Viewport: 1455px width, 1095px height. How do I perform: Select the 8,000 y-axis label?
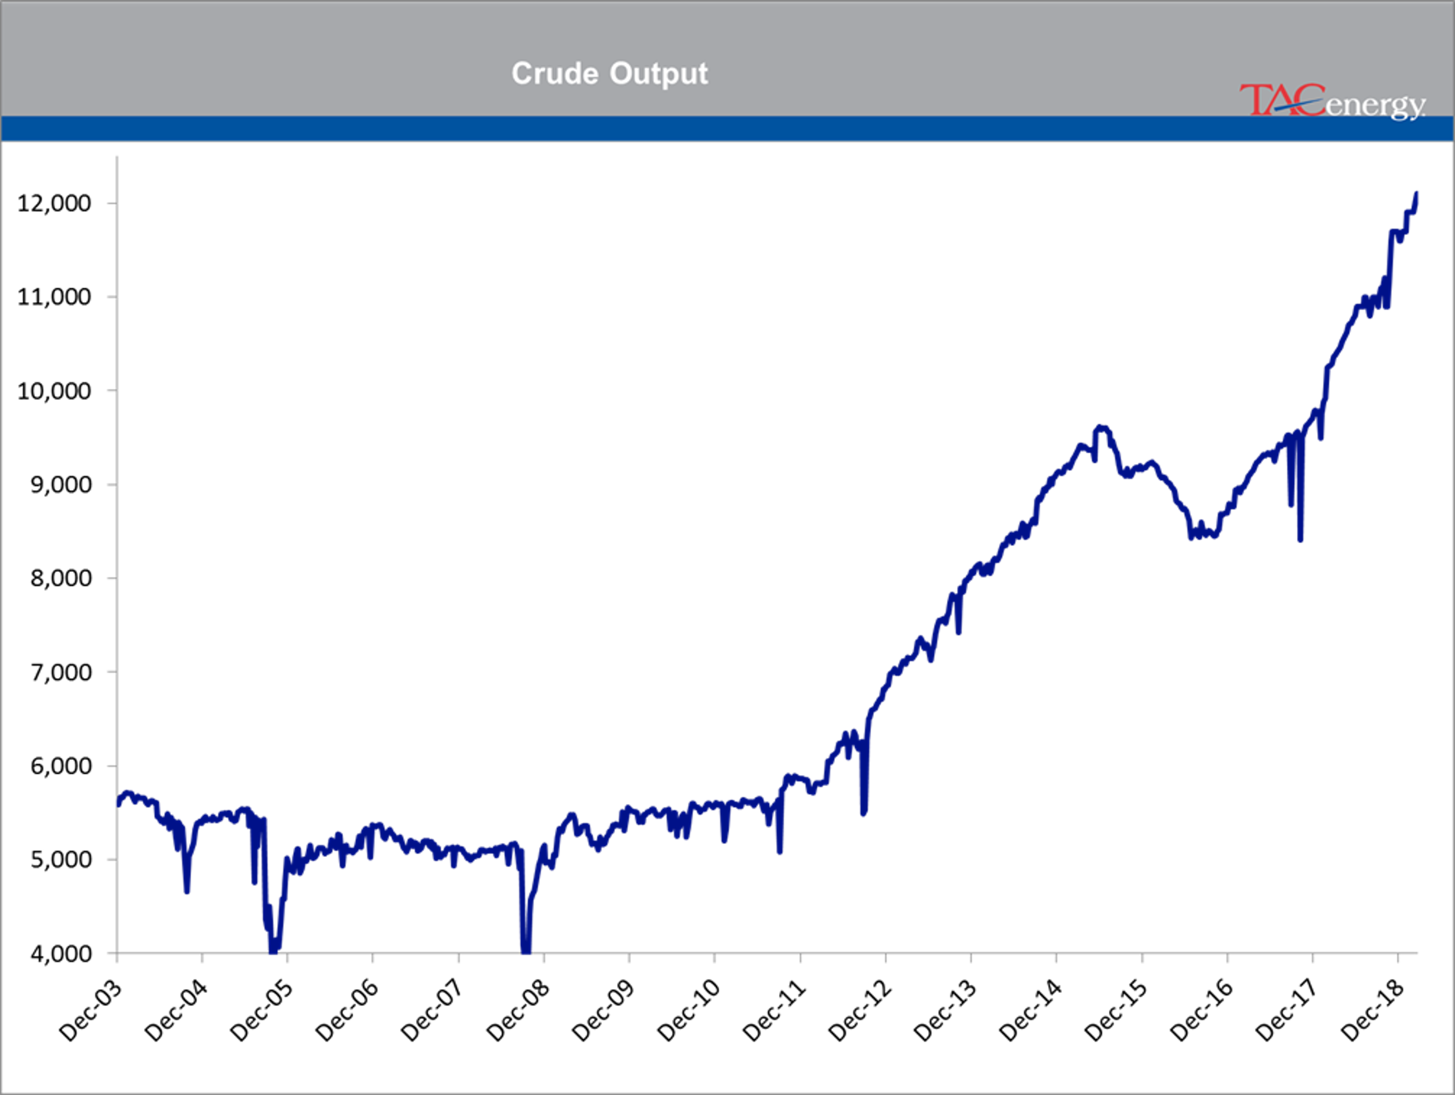(x=61, y=579)
